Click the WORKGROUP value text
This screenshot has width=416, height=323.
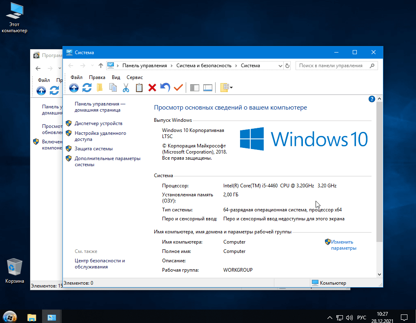coord(238,270)
